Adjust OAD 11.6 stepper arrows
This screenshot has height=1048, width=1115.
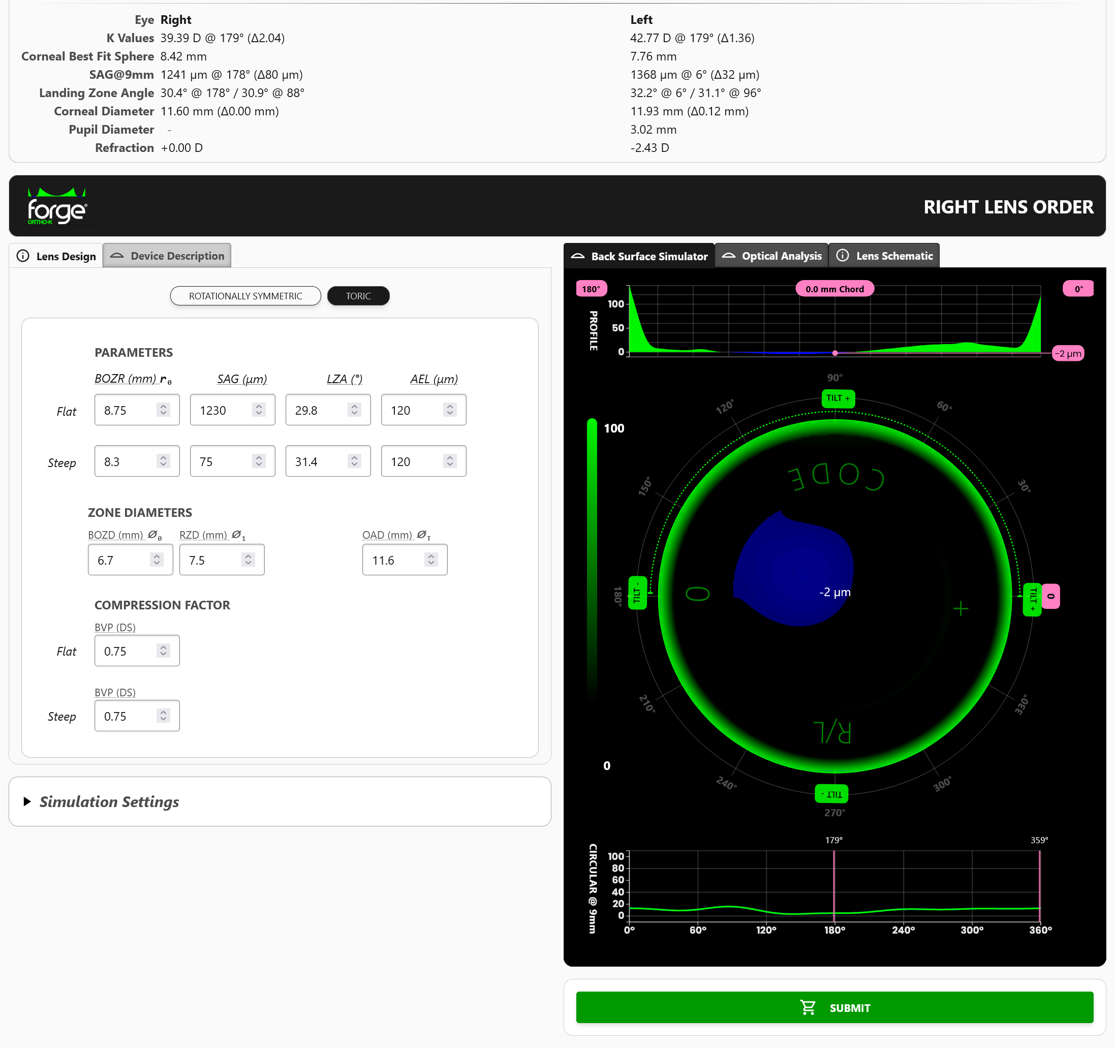[x=431, y=560]
